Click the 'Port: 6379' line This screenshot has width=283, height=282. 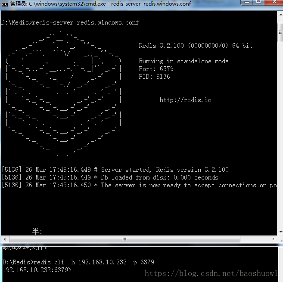(x=156, y=69)
